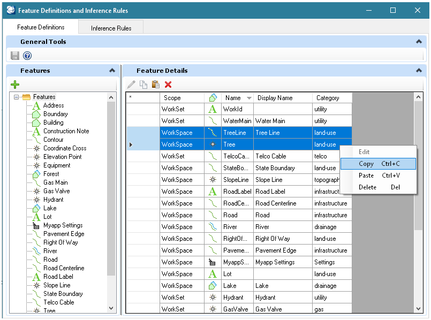Collapse the Feature Details panel chevron
Viewport: 431px width, 320px height.
click(418, 70)
